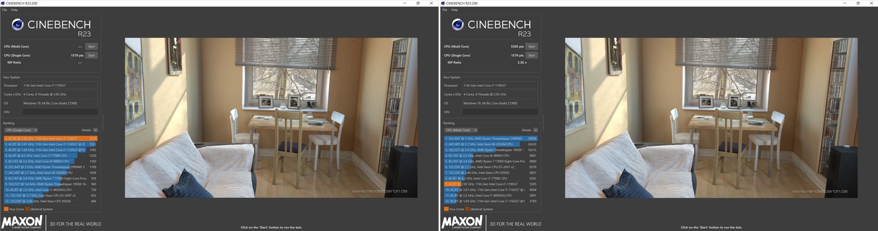Select the Xeon E5-2697 v2 row scoring 653
Image resolution: width=878 pixels, height=231 pixels.
[51, 195]
